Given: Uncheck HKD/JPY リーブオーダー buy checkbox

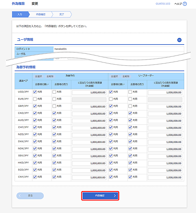Looking at the screenshot, I should (111, 163).
